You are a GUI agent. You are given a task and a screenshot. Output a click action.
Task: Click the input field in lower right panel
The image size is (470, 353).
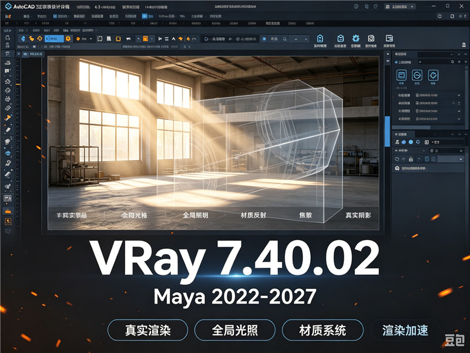(x=446, y=142)
